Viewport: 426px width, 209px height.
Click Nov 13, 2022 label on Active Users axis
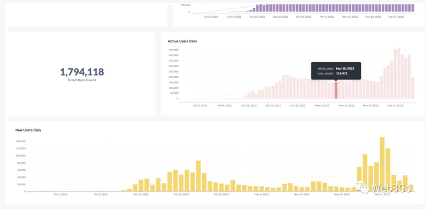pos(346,106)
